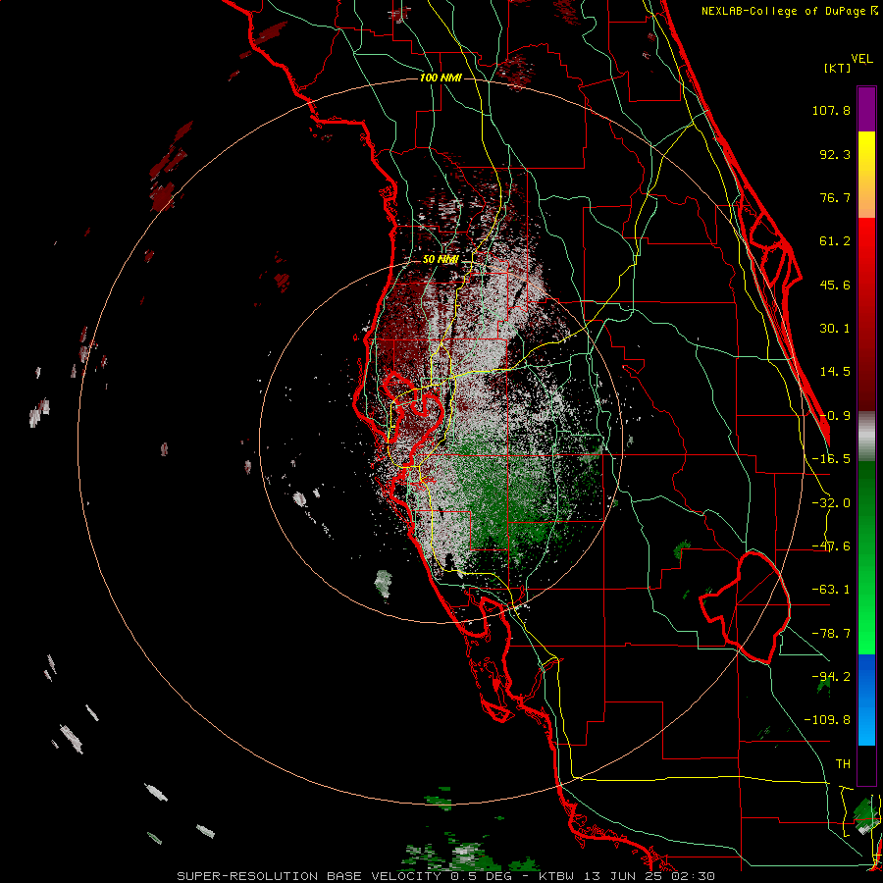883x883 pixels.
Task: Pick the red segment of velocity color bar
Action: click(x=866, y=314)
